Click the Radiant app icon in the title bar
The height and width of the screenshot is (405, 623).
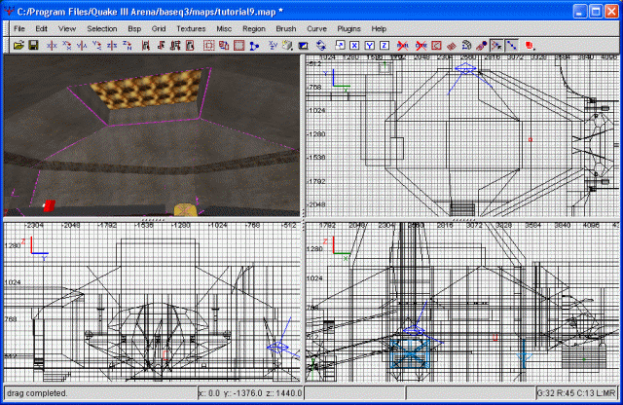(x=9, y=12)
